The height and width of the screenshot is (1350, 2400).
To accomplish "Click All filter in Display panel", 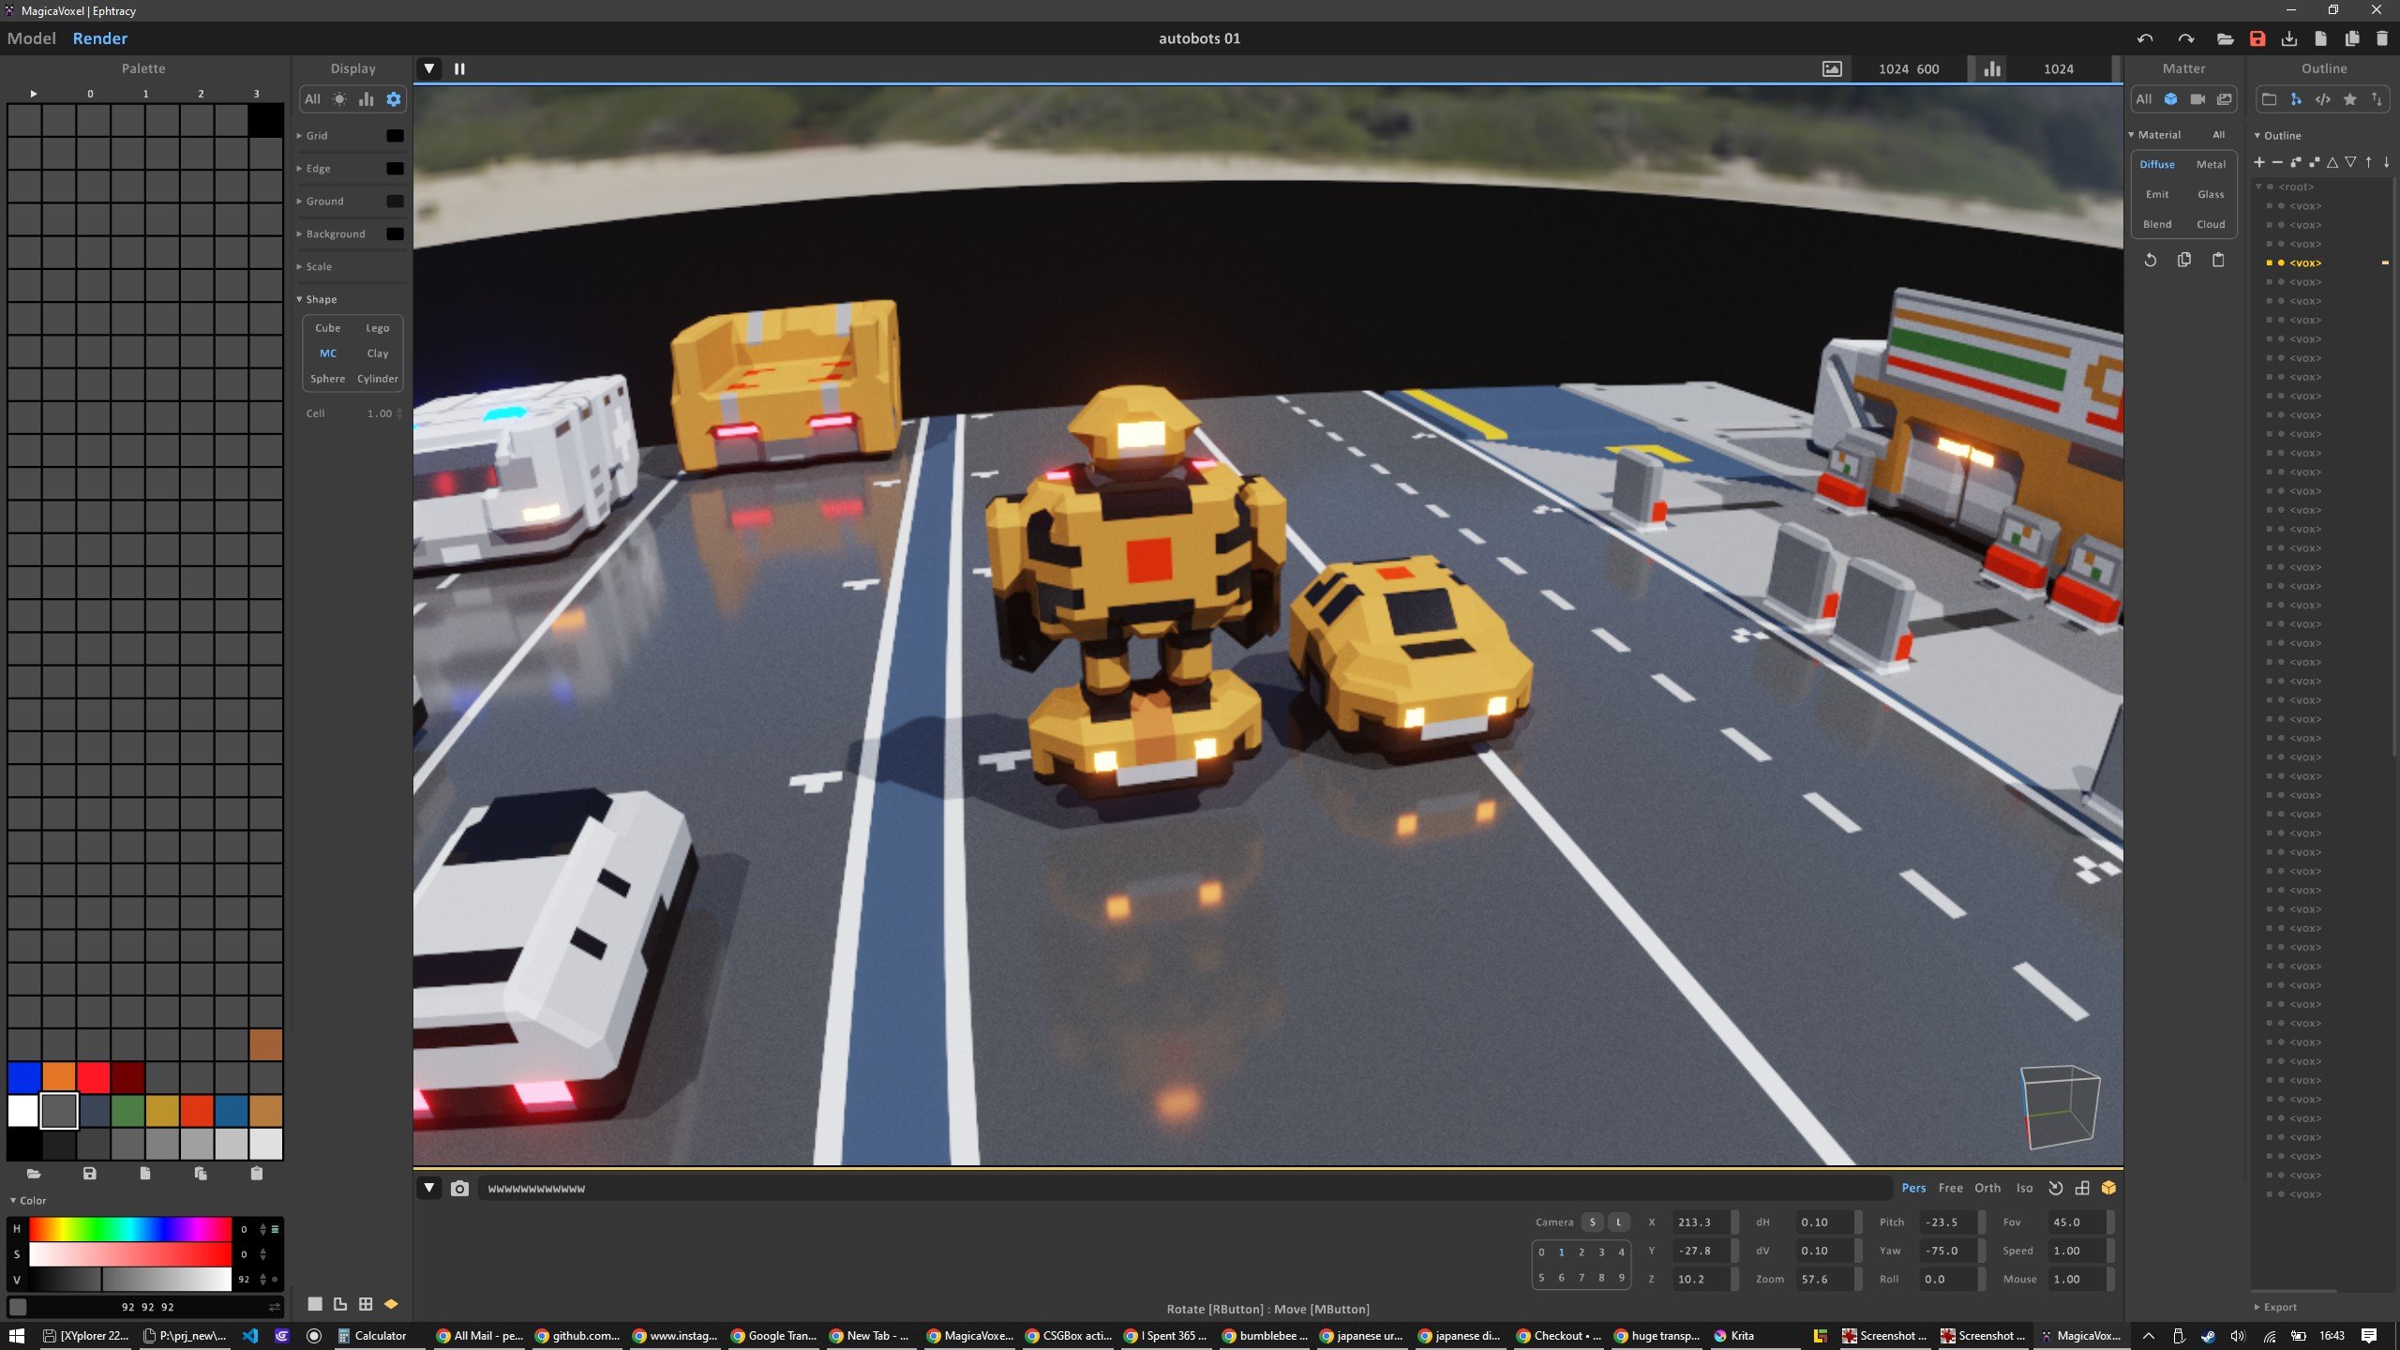I will click(312, 98).
